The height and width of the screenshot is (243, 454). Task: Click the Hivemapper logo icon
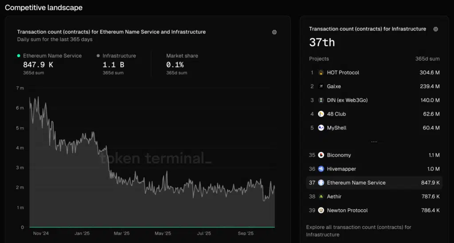coord(321,169)
